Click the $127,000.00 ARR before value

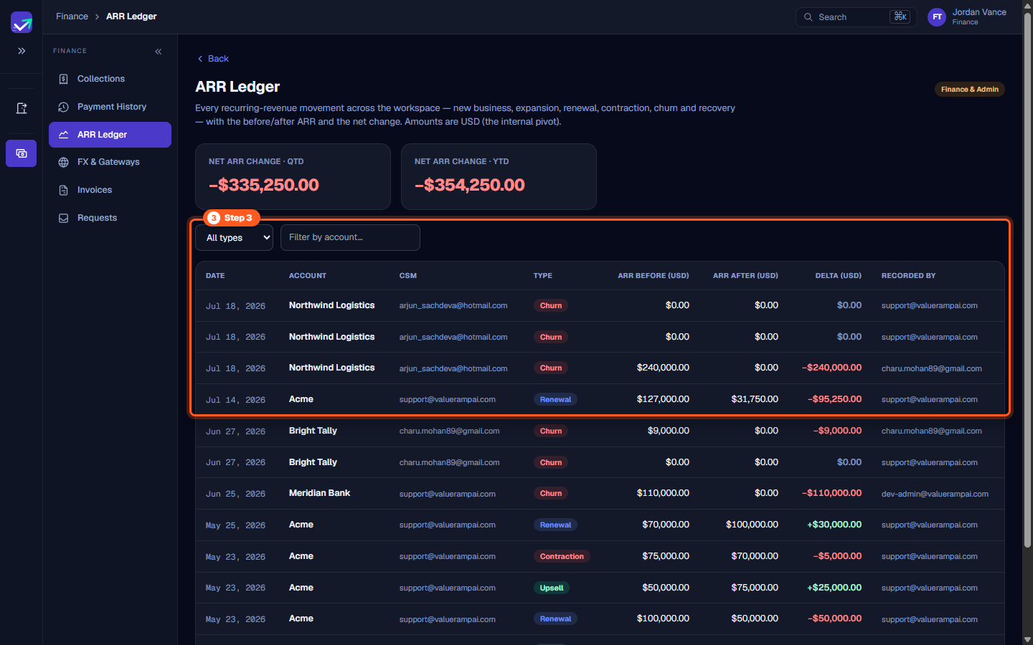click(663, 399)
